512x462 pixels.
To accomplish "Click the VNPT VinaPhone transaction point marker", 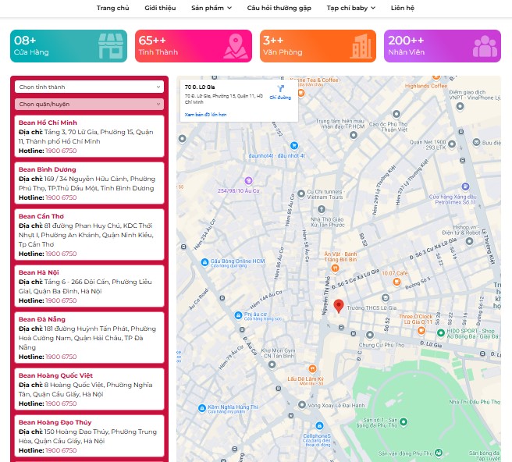I will (x=460, y=106).
